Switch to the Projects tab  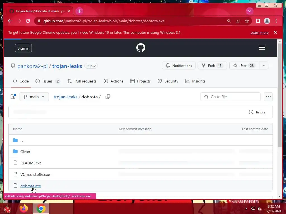point(140,81)
